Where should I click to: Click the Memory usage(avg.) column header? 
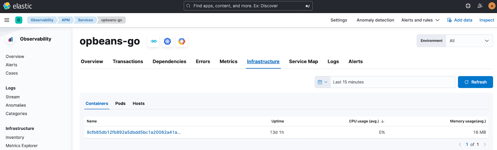(x=468, y=121)
